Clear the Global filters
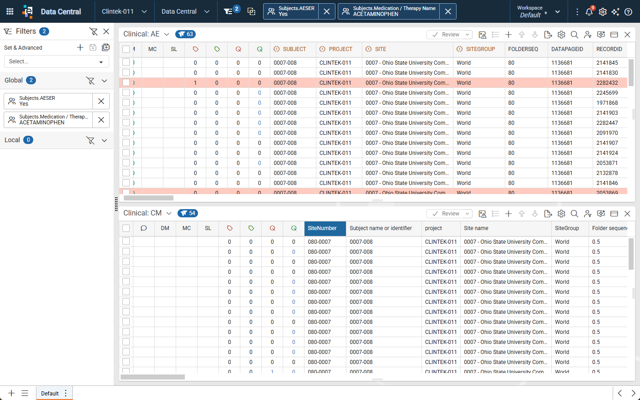The width and height of the screenshot is (640, 400). 91,81
